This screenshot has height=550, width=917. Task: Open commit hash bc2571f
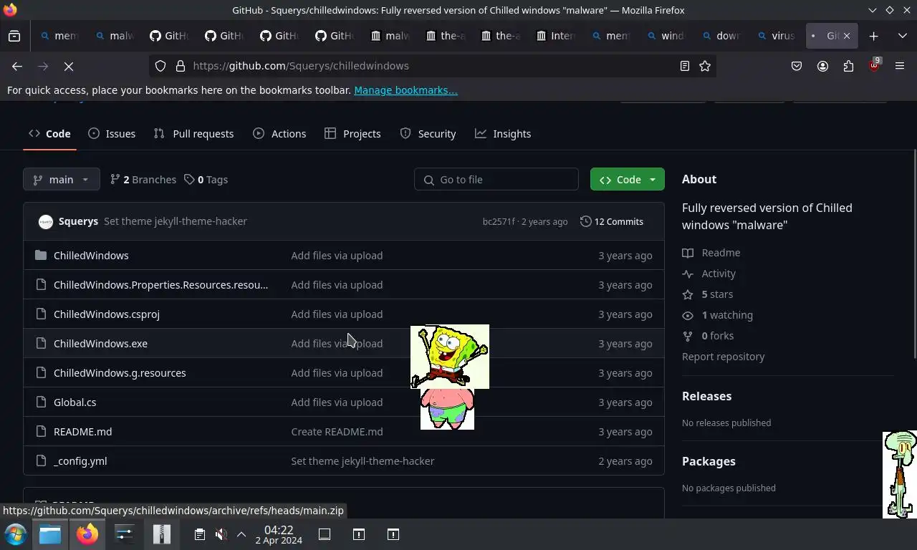[x=499, y=221]
